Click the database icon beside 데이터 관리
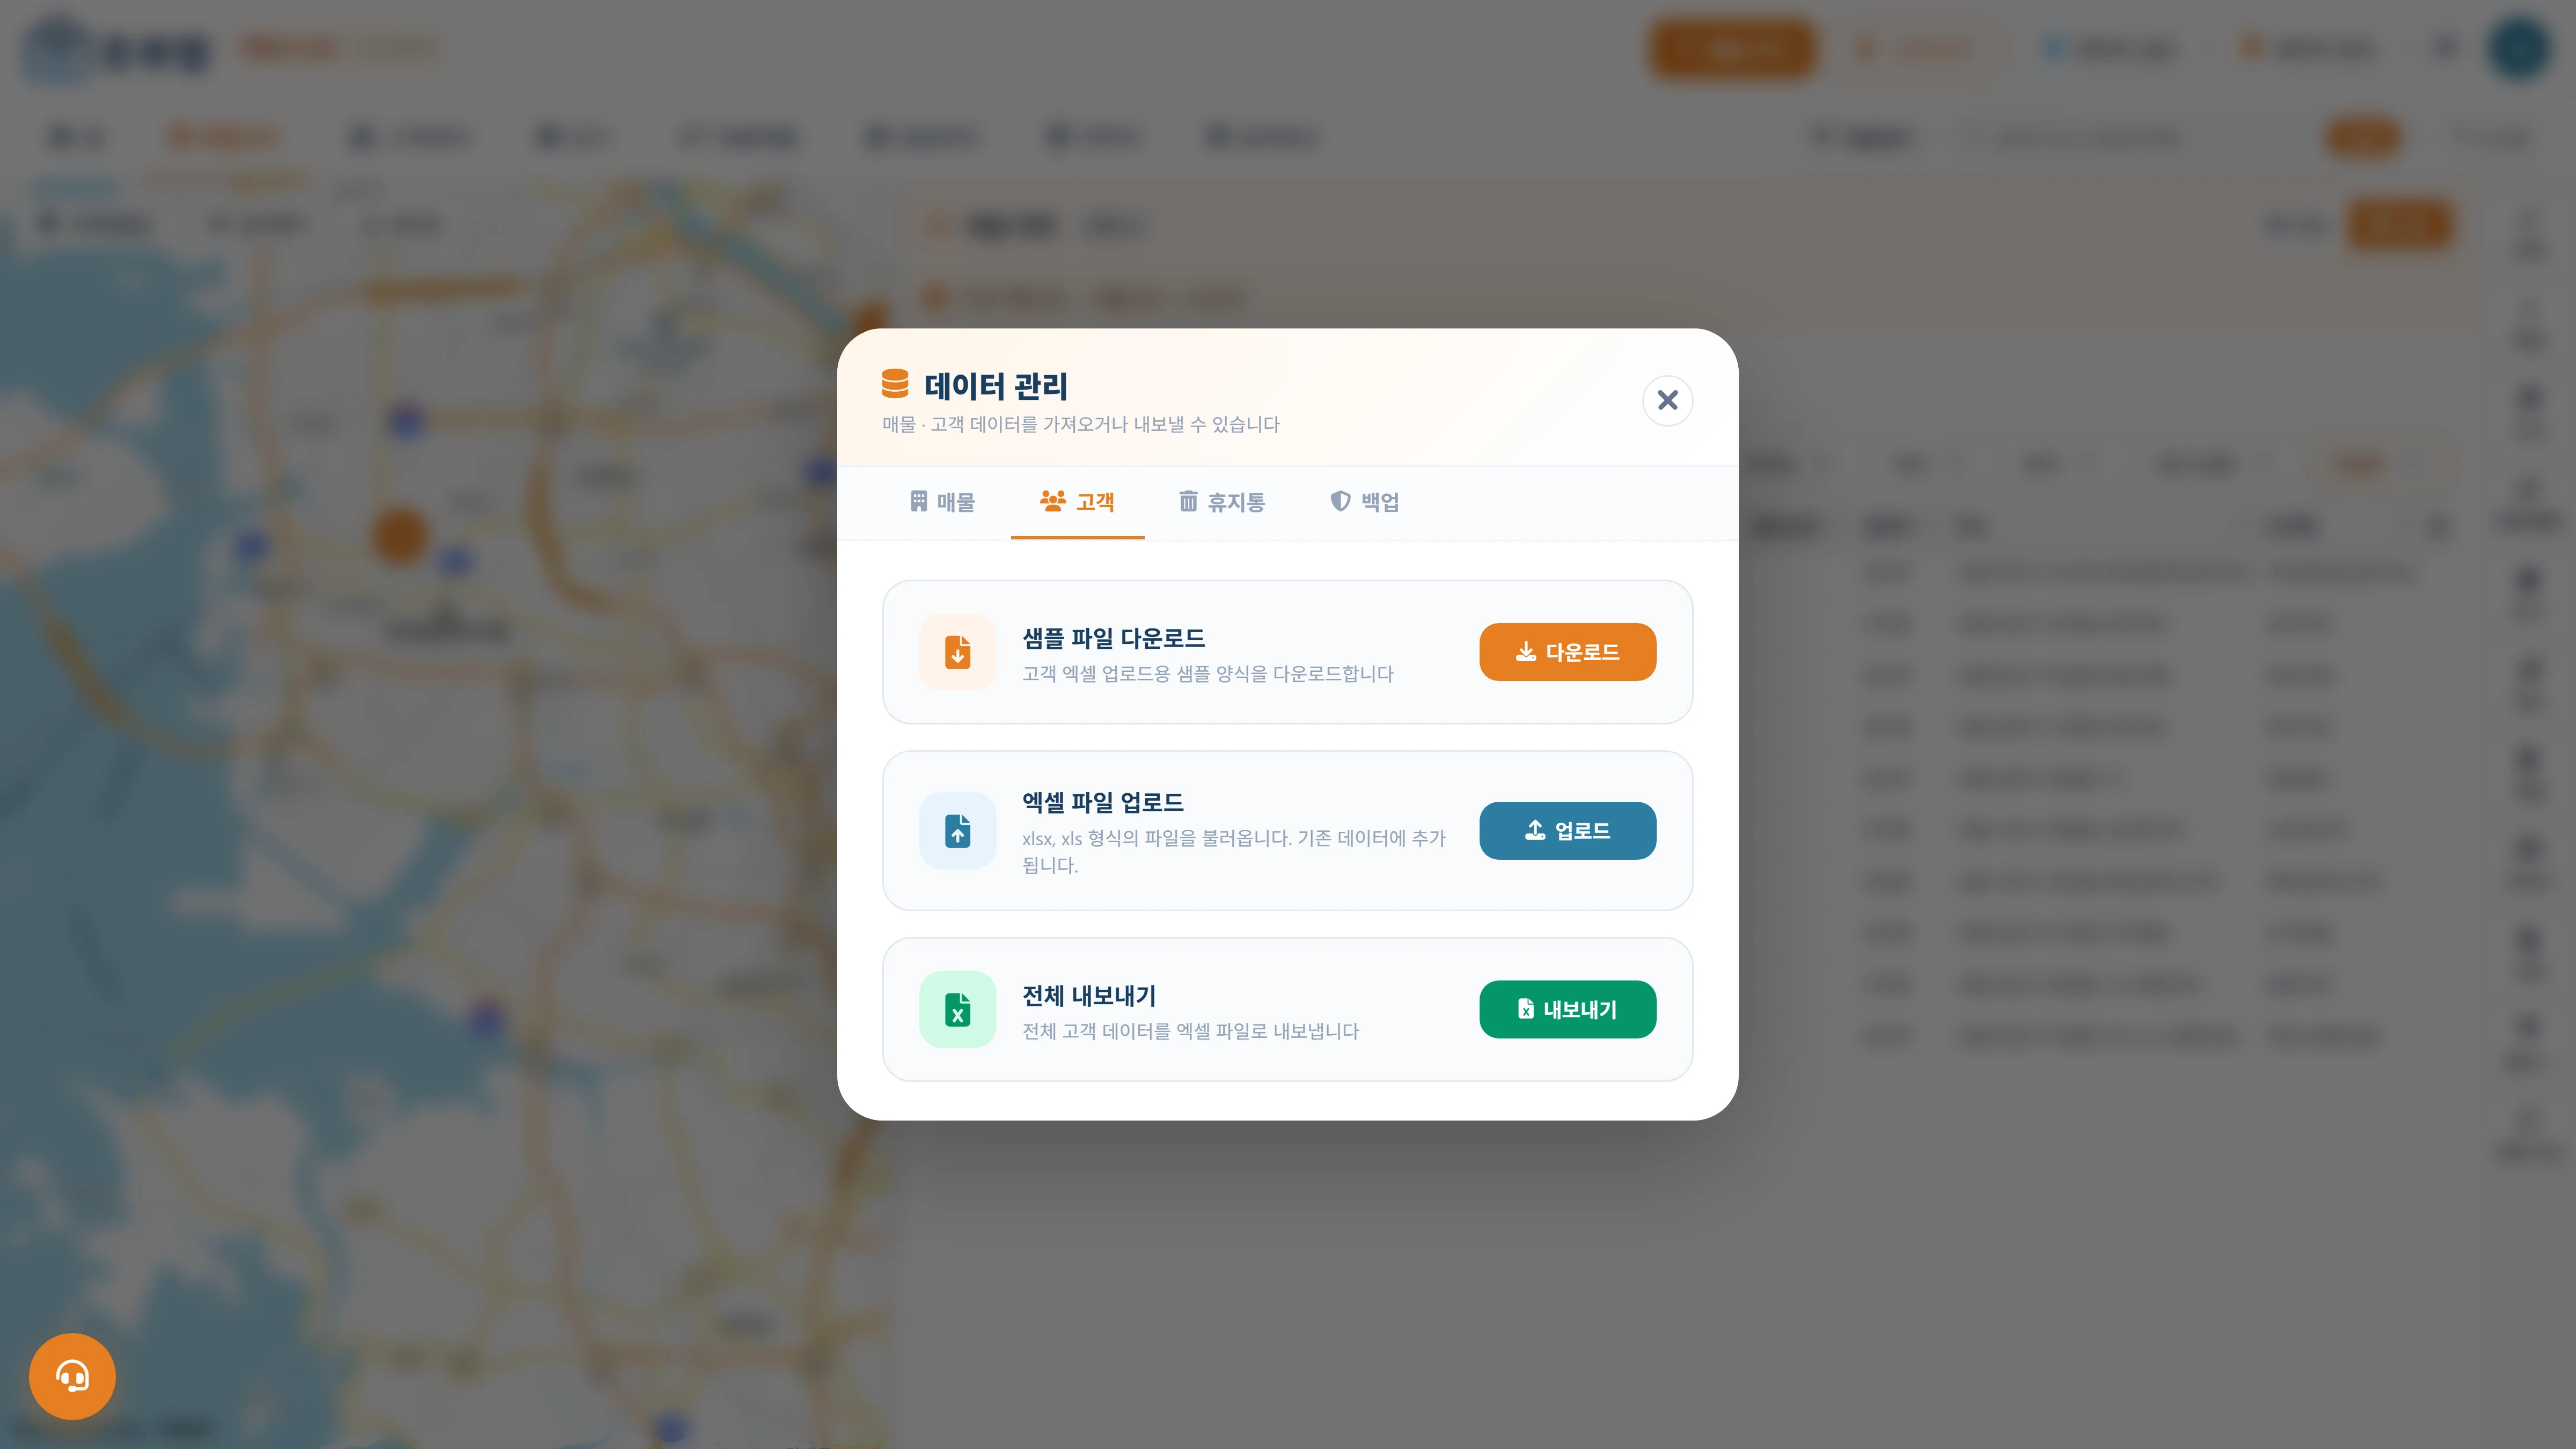 tap(895, 383)
